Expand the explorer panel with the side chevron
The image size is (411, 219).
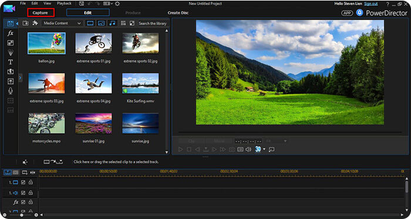point(21,78)
